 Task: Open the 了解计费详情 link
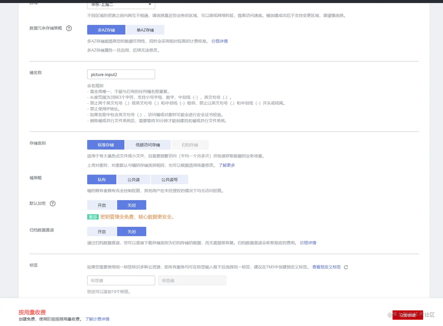[x=97, y=319]
